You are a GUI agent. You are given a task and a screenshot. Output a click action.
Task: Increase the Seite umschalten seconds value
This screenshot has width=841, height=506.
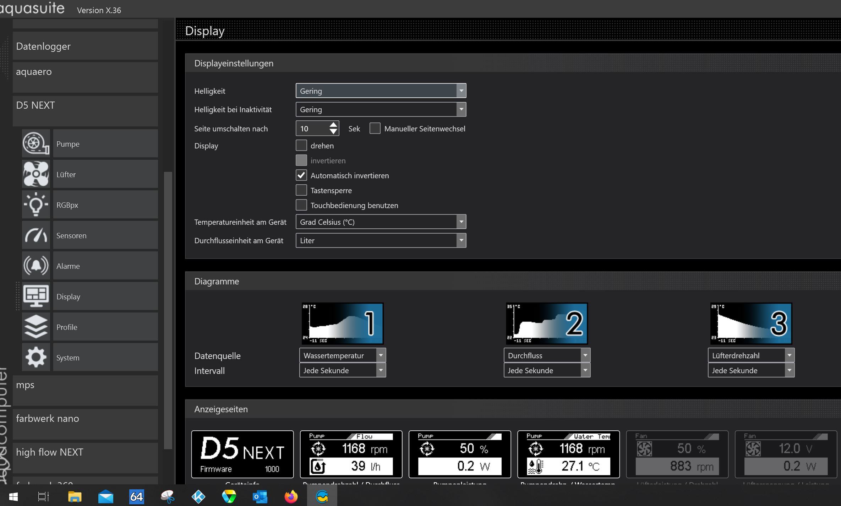coord(333,125)
